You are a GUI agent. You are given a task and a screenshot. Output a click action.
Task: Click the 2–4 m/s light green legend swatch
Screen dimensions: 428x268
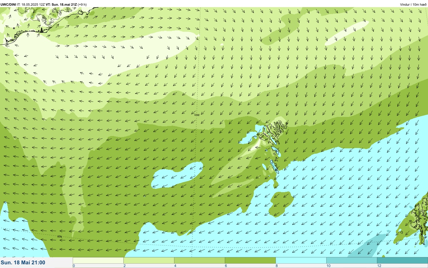(x=149, y=260)
